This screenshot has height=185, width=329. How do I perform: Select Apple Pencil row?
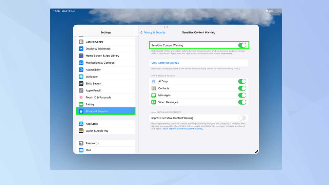click(x=106, y=90)
